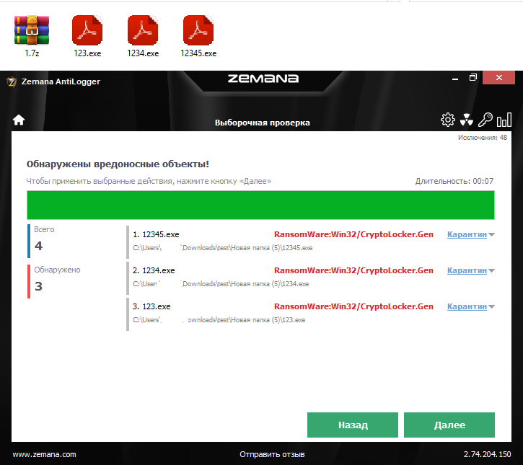Click threat name for 123.exe
Screen dimensions: 523x465
click(353, 306)
